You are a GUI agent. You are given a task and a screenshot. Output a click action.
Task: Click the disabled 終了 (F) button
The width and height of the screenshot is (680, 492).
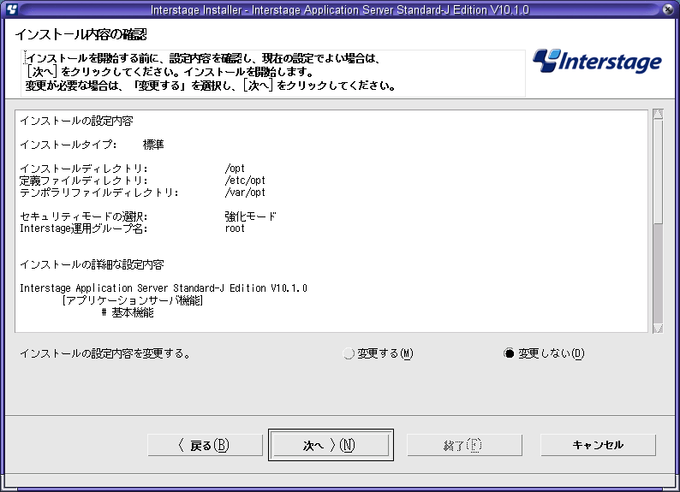464,445
